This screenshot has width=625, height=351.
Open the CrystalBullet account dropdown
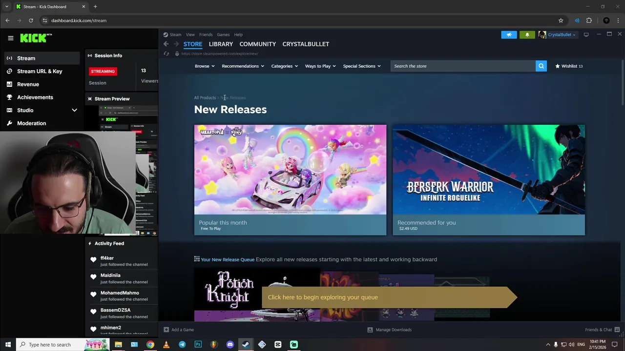(x=562, y=35)
